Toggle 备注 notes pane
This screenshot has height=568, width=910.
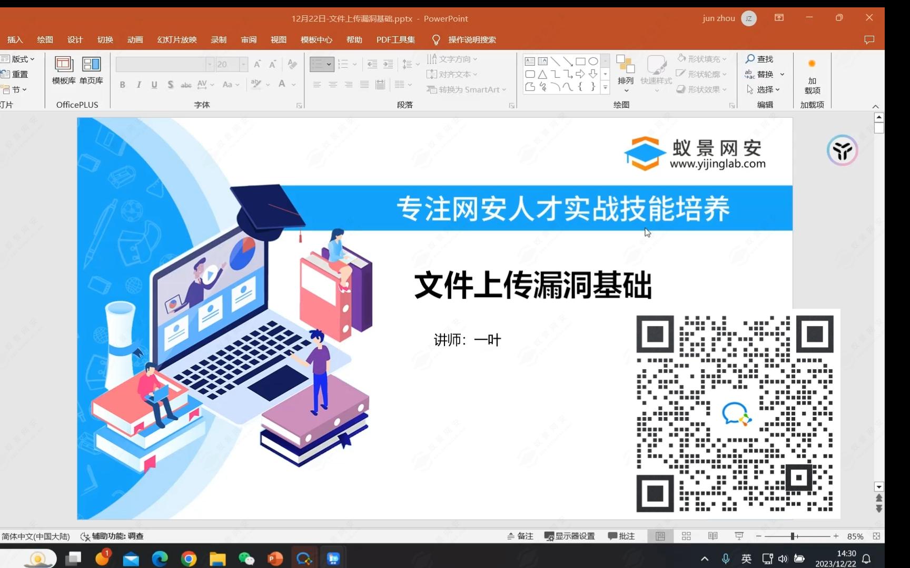520,536
